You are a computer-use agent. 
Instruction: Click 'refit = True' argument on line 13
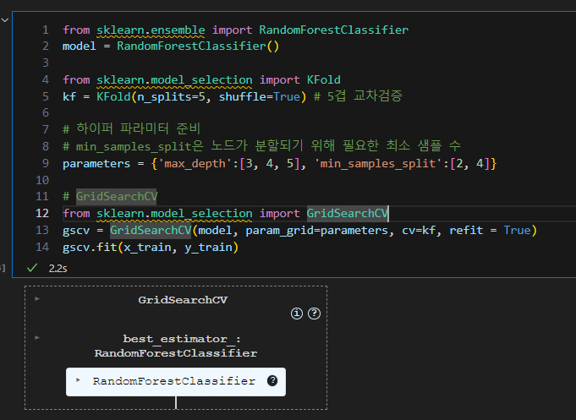coord(490,230)
